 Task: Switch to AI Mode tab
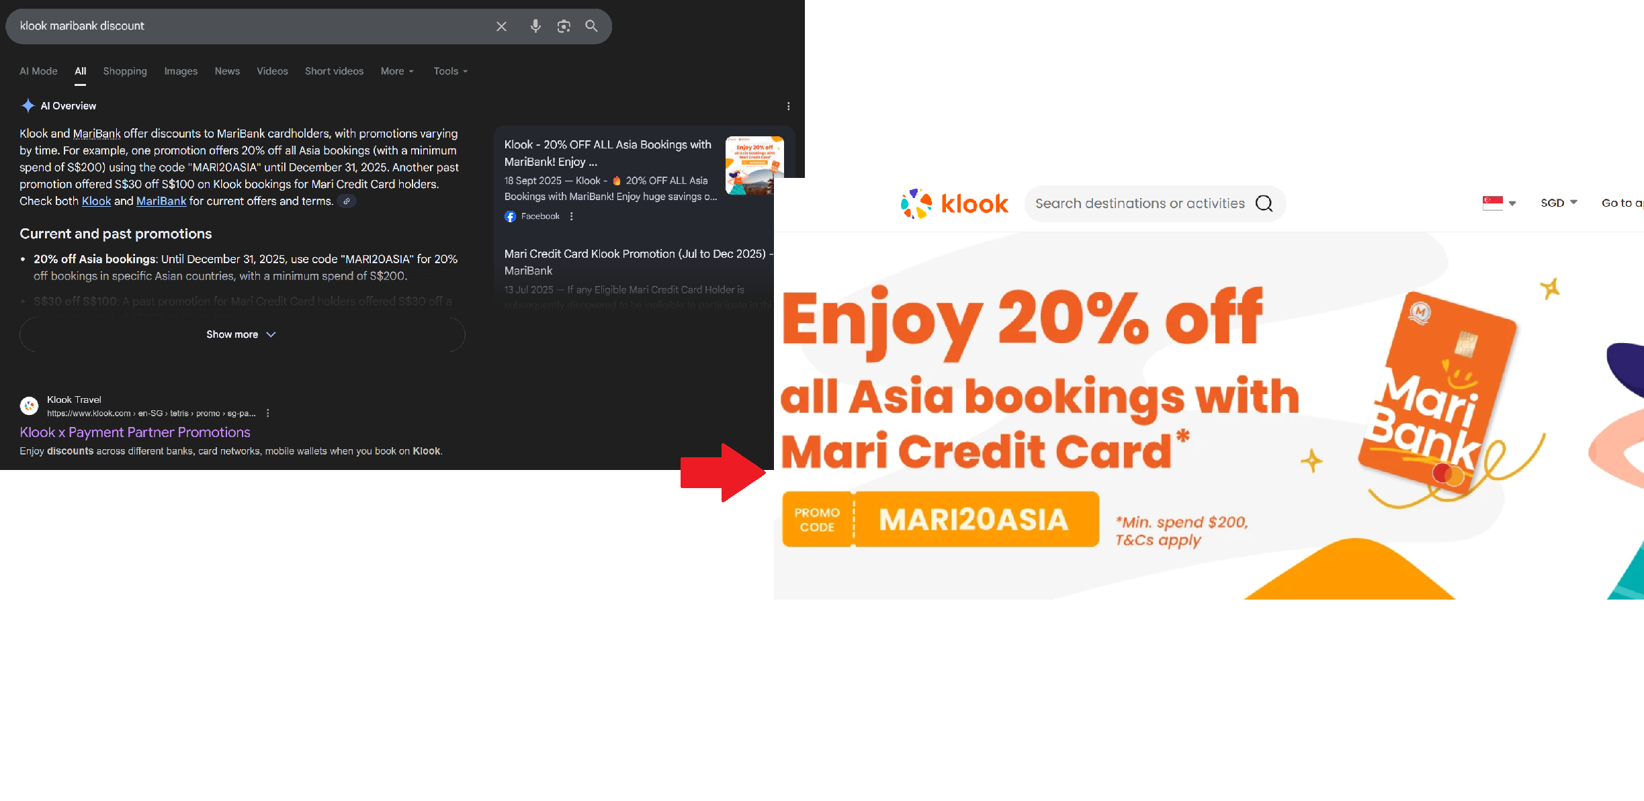point(38,71)
